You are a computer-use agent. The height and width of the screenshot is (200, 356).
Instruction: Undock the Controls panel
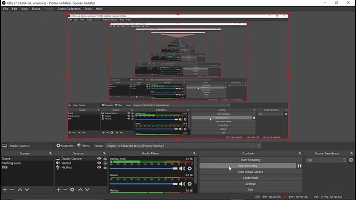[x=300, y=153]
